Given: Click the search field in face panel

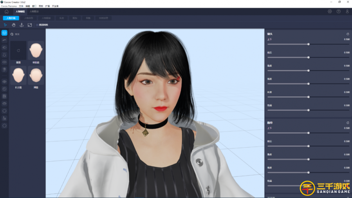Looking at the screenshot, I should point(27,34).
